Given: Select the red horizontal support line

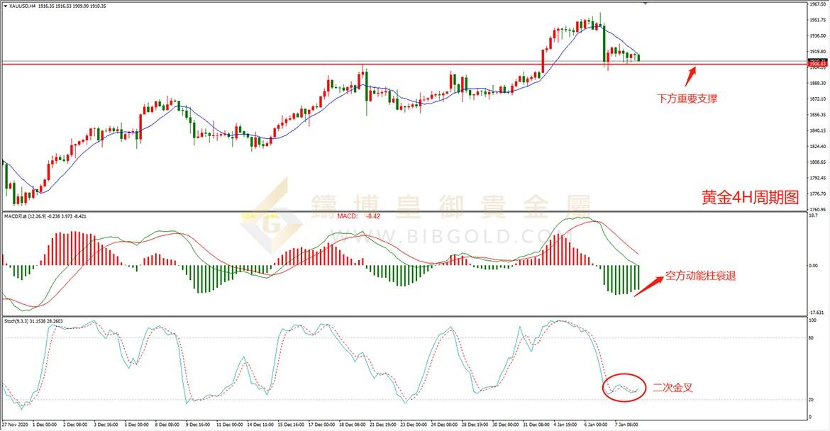Looking at the screenshot, I should [404, 64].
